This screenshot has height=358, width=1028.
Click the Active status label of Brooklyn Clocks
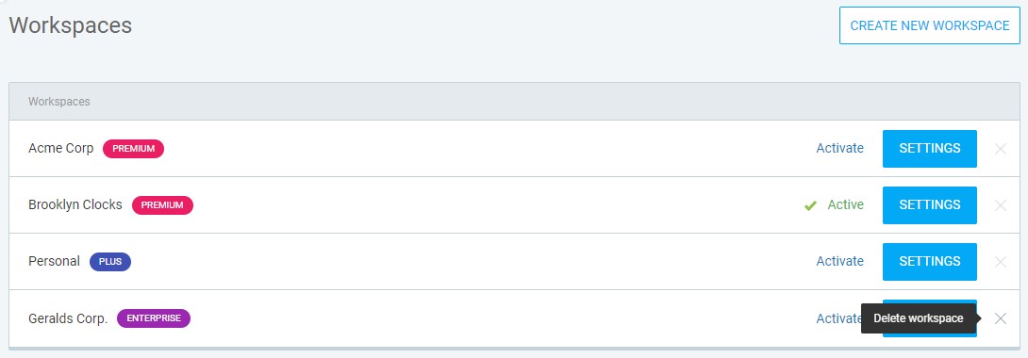pyautogui.click(x=846, y=204)
